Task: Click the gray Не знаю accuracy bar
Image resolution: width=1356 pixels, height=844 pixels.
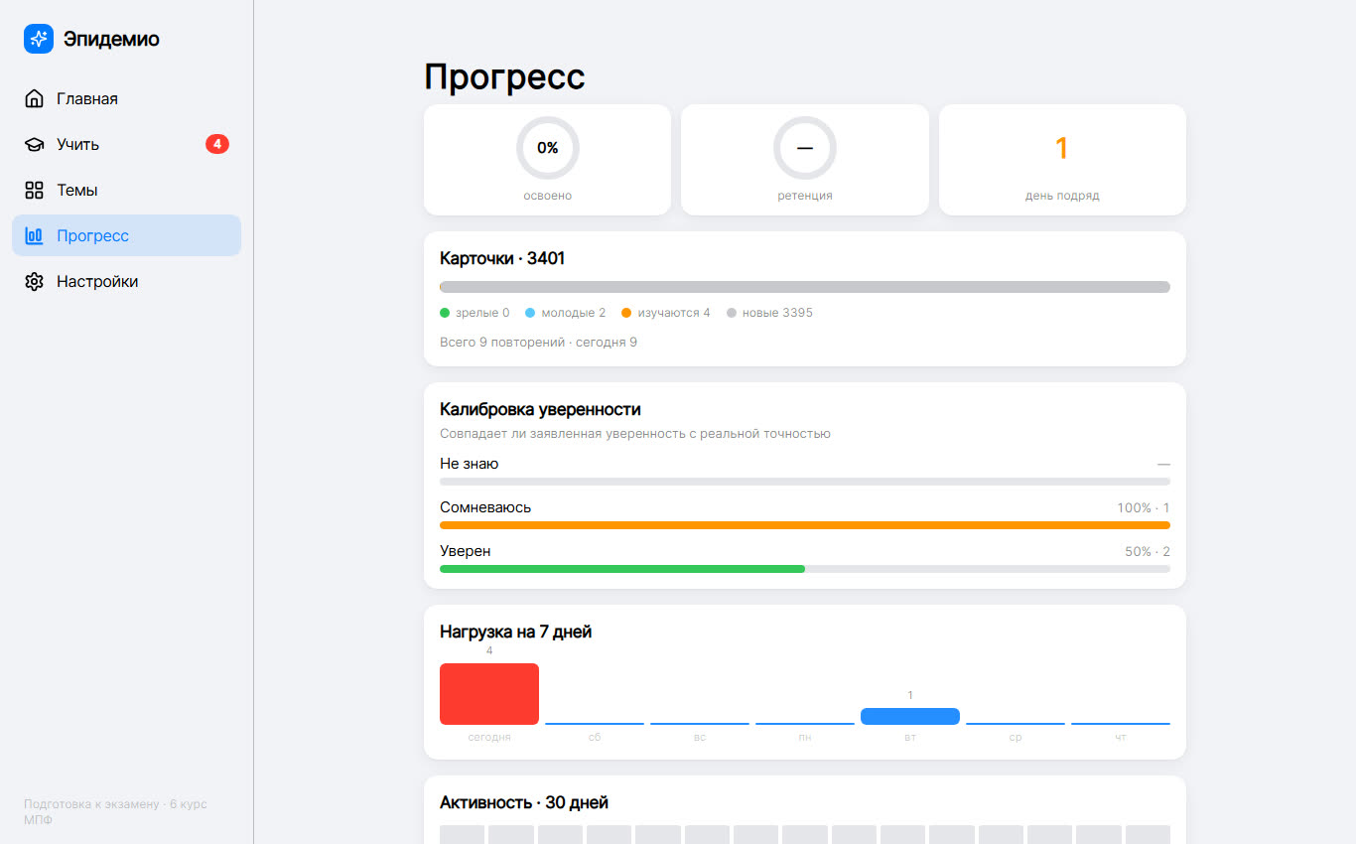Action: (x=805, y=482)
